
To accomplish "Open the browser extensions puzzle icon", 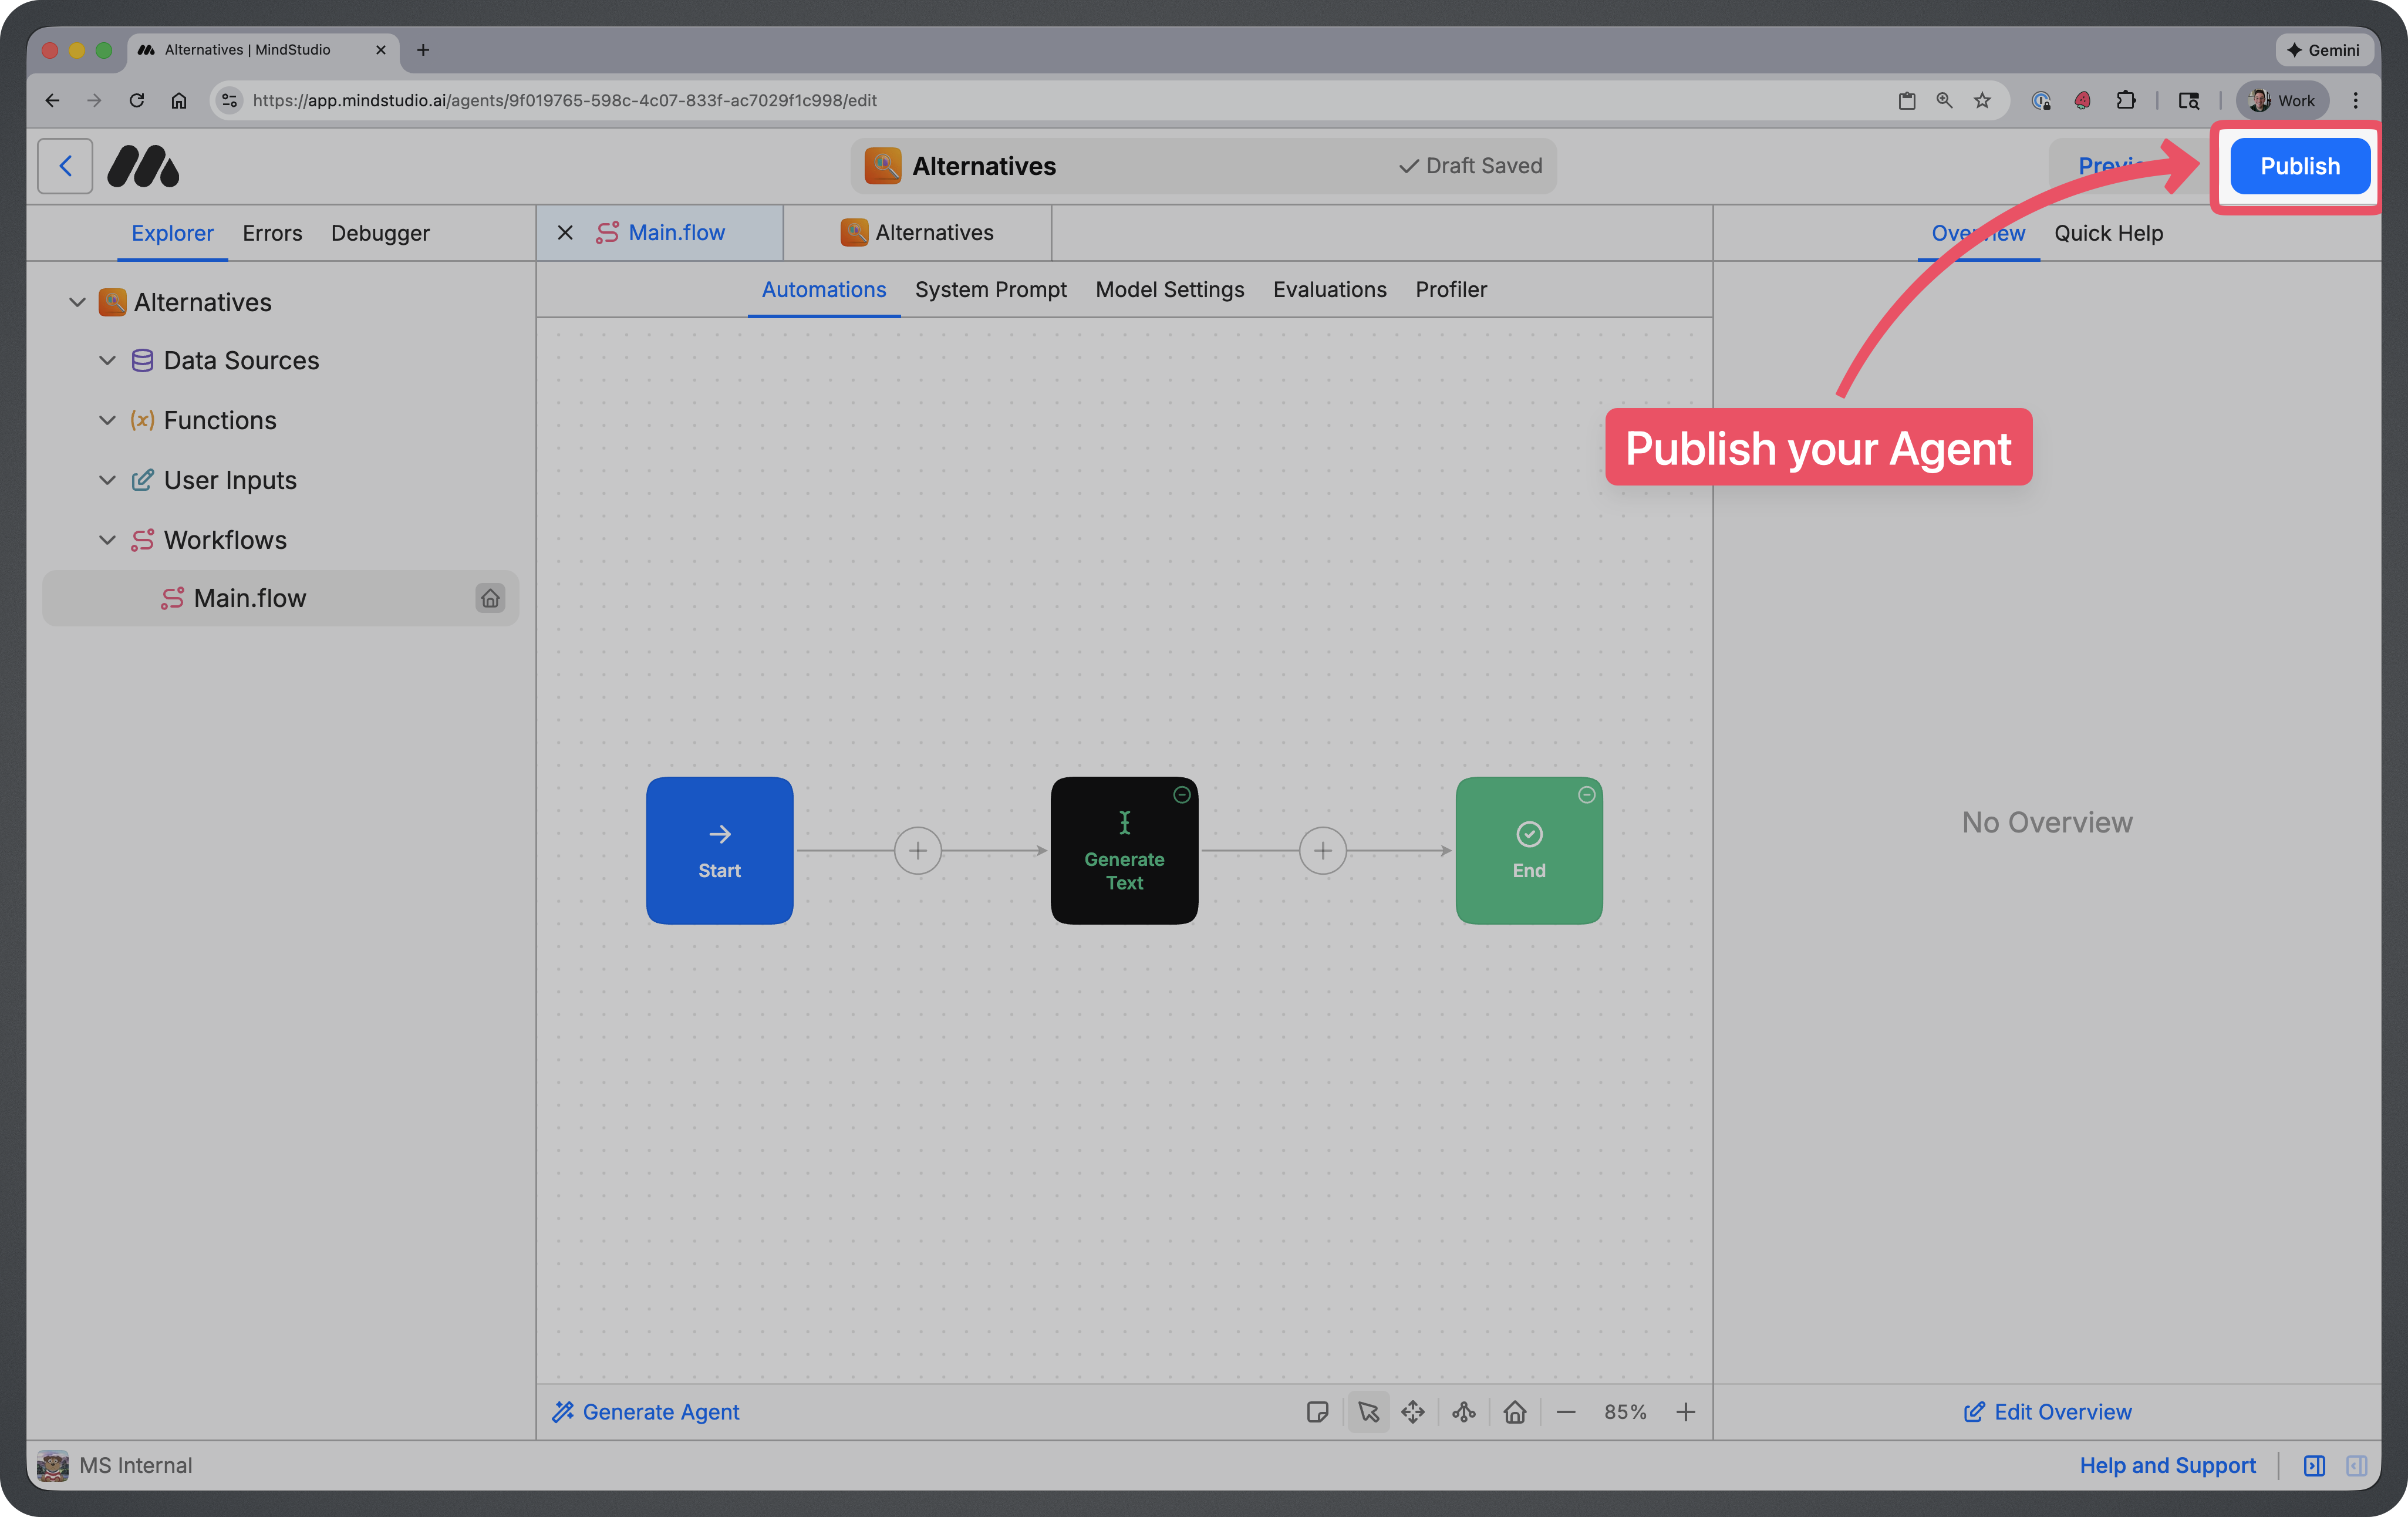I will coord(2126,100).
